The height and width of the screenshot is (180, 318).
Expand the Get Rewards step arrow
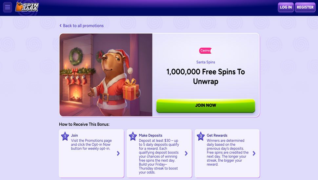point(254,153)
